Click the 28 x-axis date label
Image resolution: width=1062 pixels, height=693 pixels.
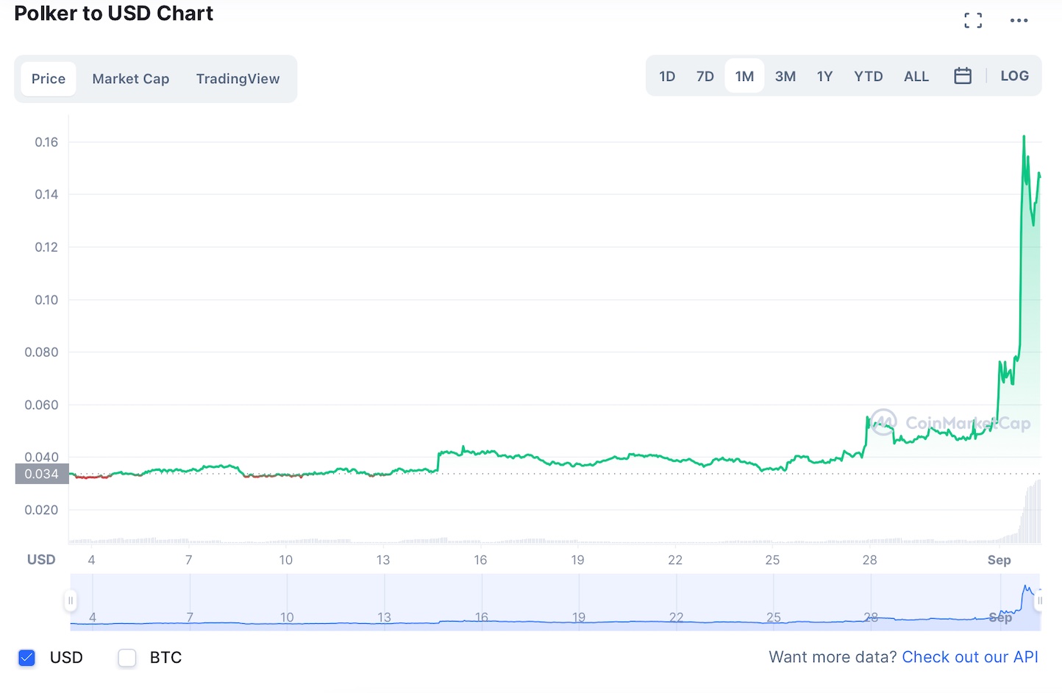click(869, 560)
